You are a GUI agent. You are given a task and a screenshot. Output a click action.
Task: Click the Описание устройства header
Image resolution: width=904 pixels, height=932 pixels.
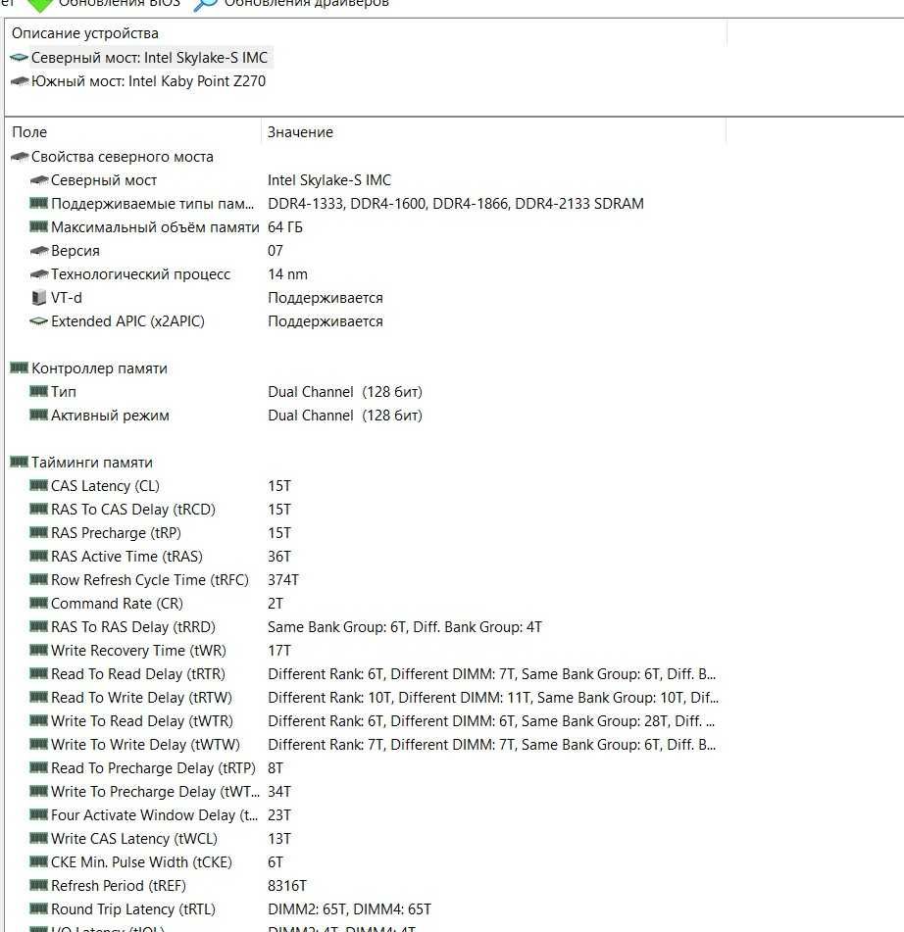point(85,33)
